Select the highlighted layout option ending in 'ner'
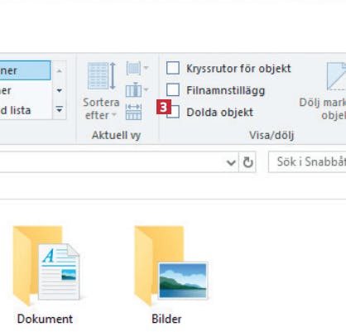 coord(25,70)
